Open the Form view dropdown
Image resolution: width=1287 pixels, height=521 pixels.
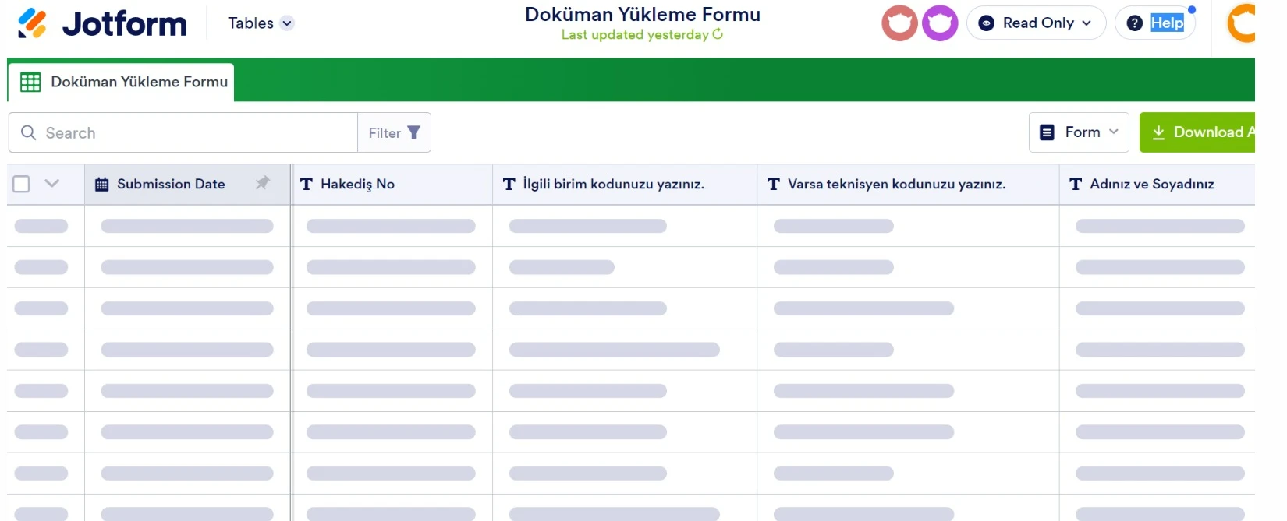(1079, 132)
